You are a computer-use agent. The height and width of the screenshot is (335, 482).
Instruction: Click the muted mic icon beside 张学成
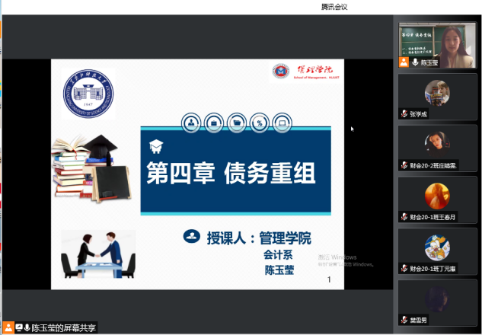[404, 114]
